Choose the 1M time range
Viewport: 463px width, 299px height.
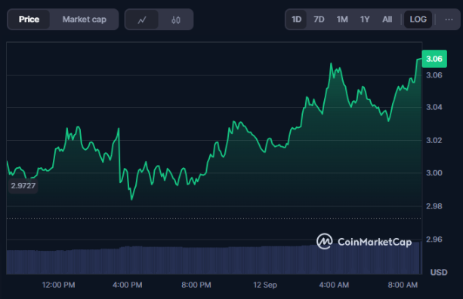(x=342, y=20)
